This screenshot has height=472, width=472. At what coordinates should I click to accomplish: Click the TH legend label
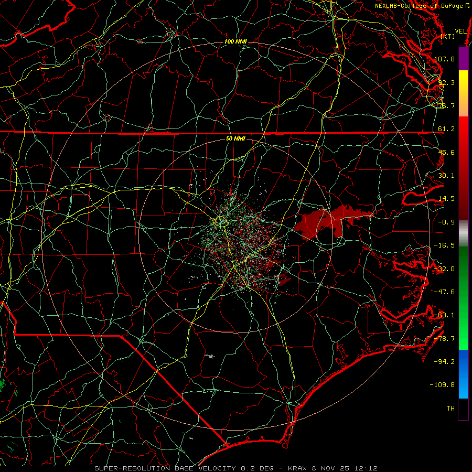click(450, 409)
